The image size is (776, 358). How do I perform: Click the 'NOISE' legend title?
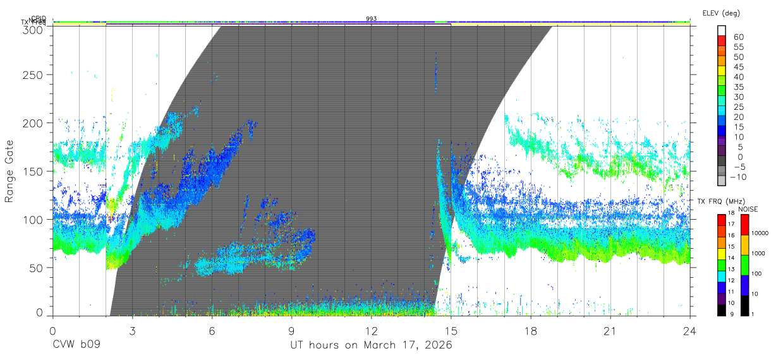(x=749, y=209)
